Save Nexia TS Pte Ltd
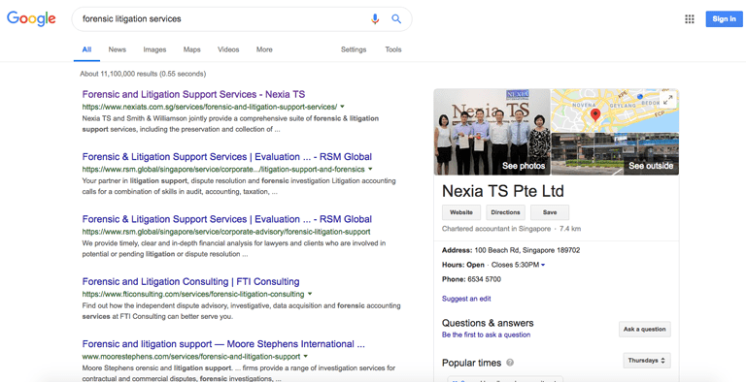 click(x=550, y=212)
